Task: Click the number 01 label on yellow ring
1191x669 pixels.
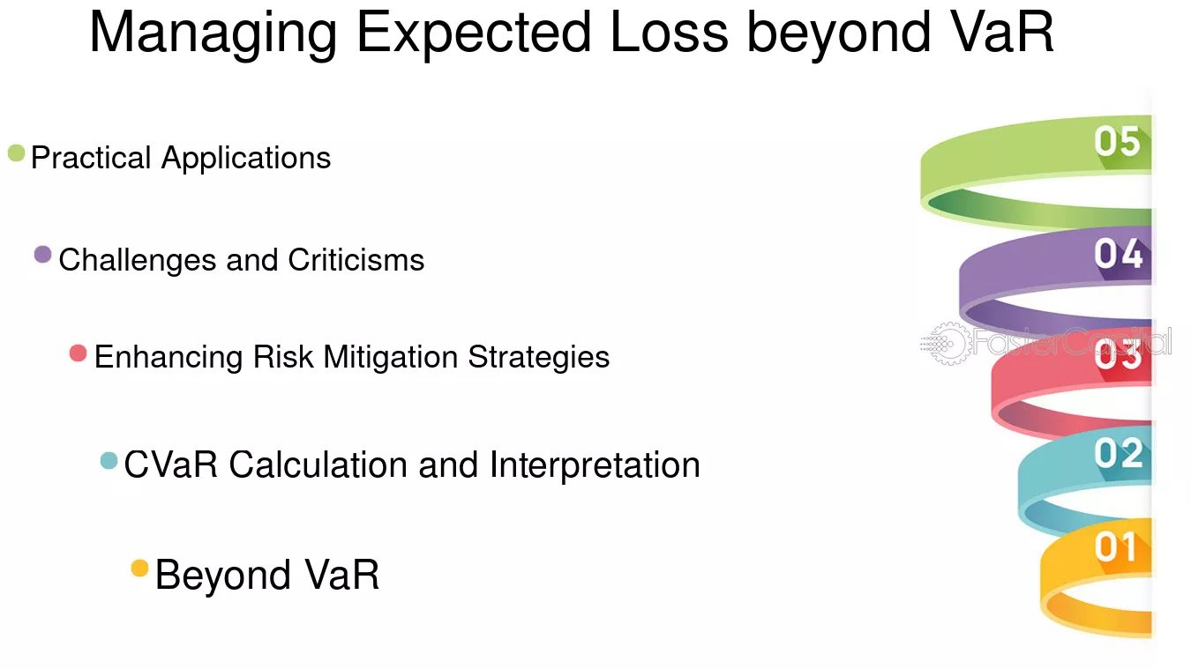Action: pos(1116,547)
